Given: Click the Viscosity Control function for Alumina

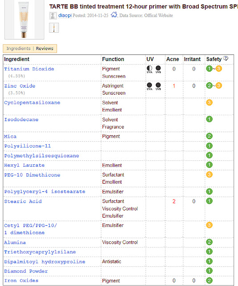Looking at the screenshot, I should 120,242.
